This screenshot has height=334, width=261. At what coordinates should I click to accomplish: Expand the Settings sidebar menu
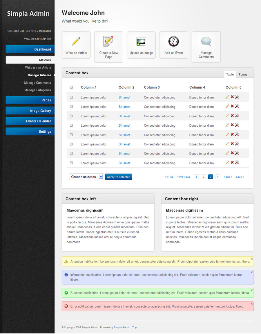pos(30,132)
